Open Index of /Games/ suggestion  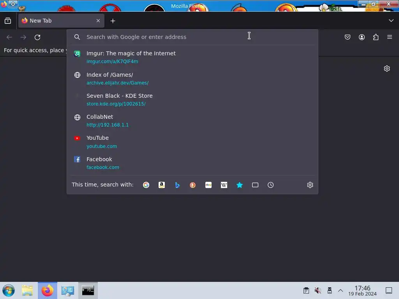click(x=192, y=79)
